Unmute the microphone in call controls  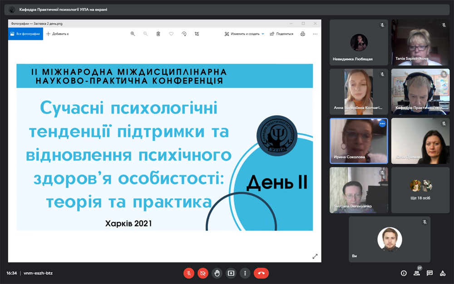(189, 273)
